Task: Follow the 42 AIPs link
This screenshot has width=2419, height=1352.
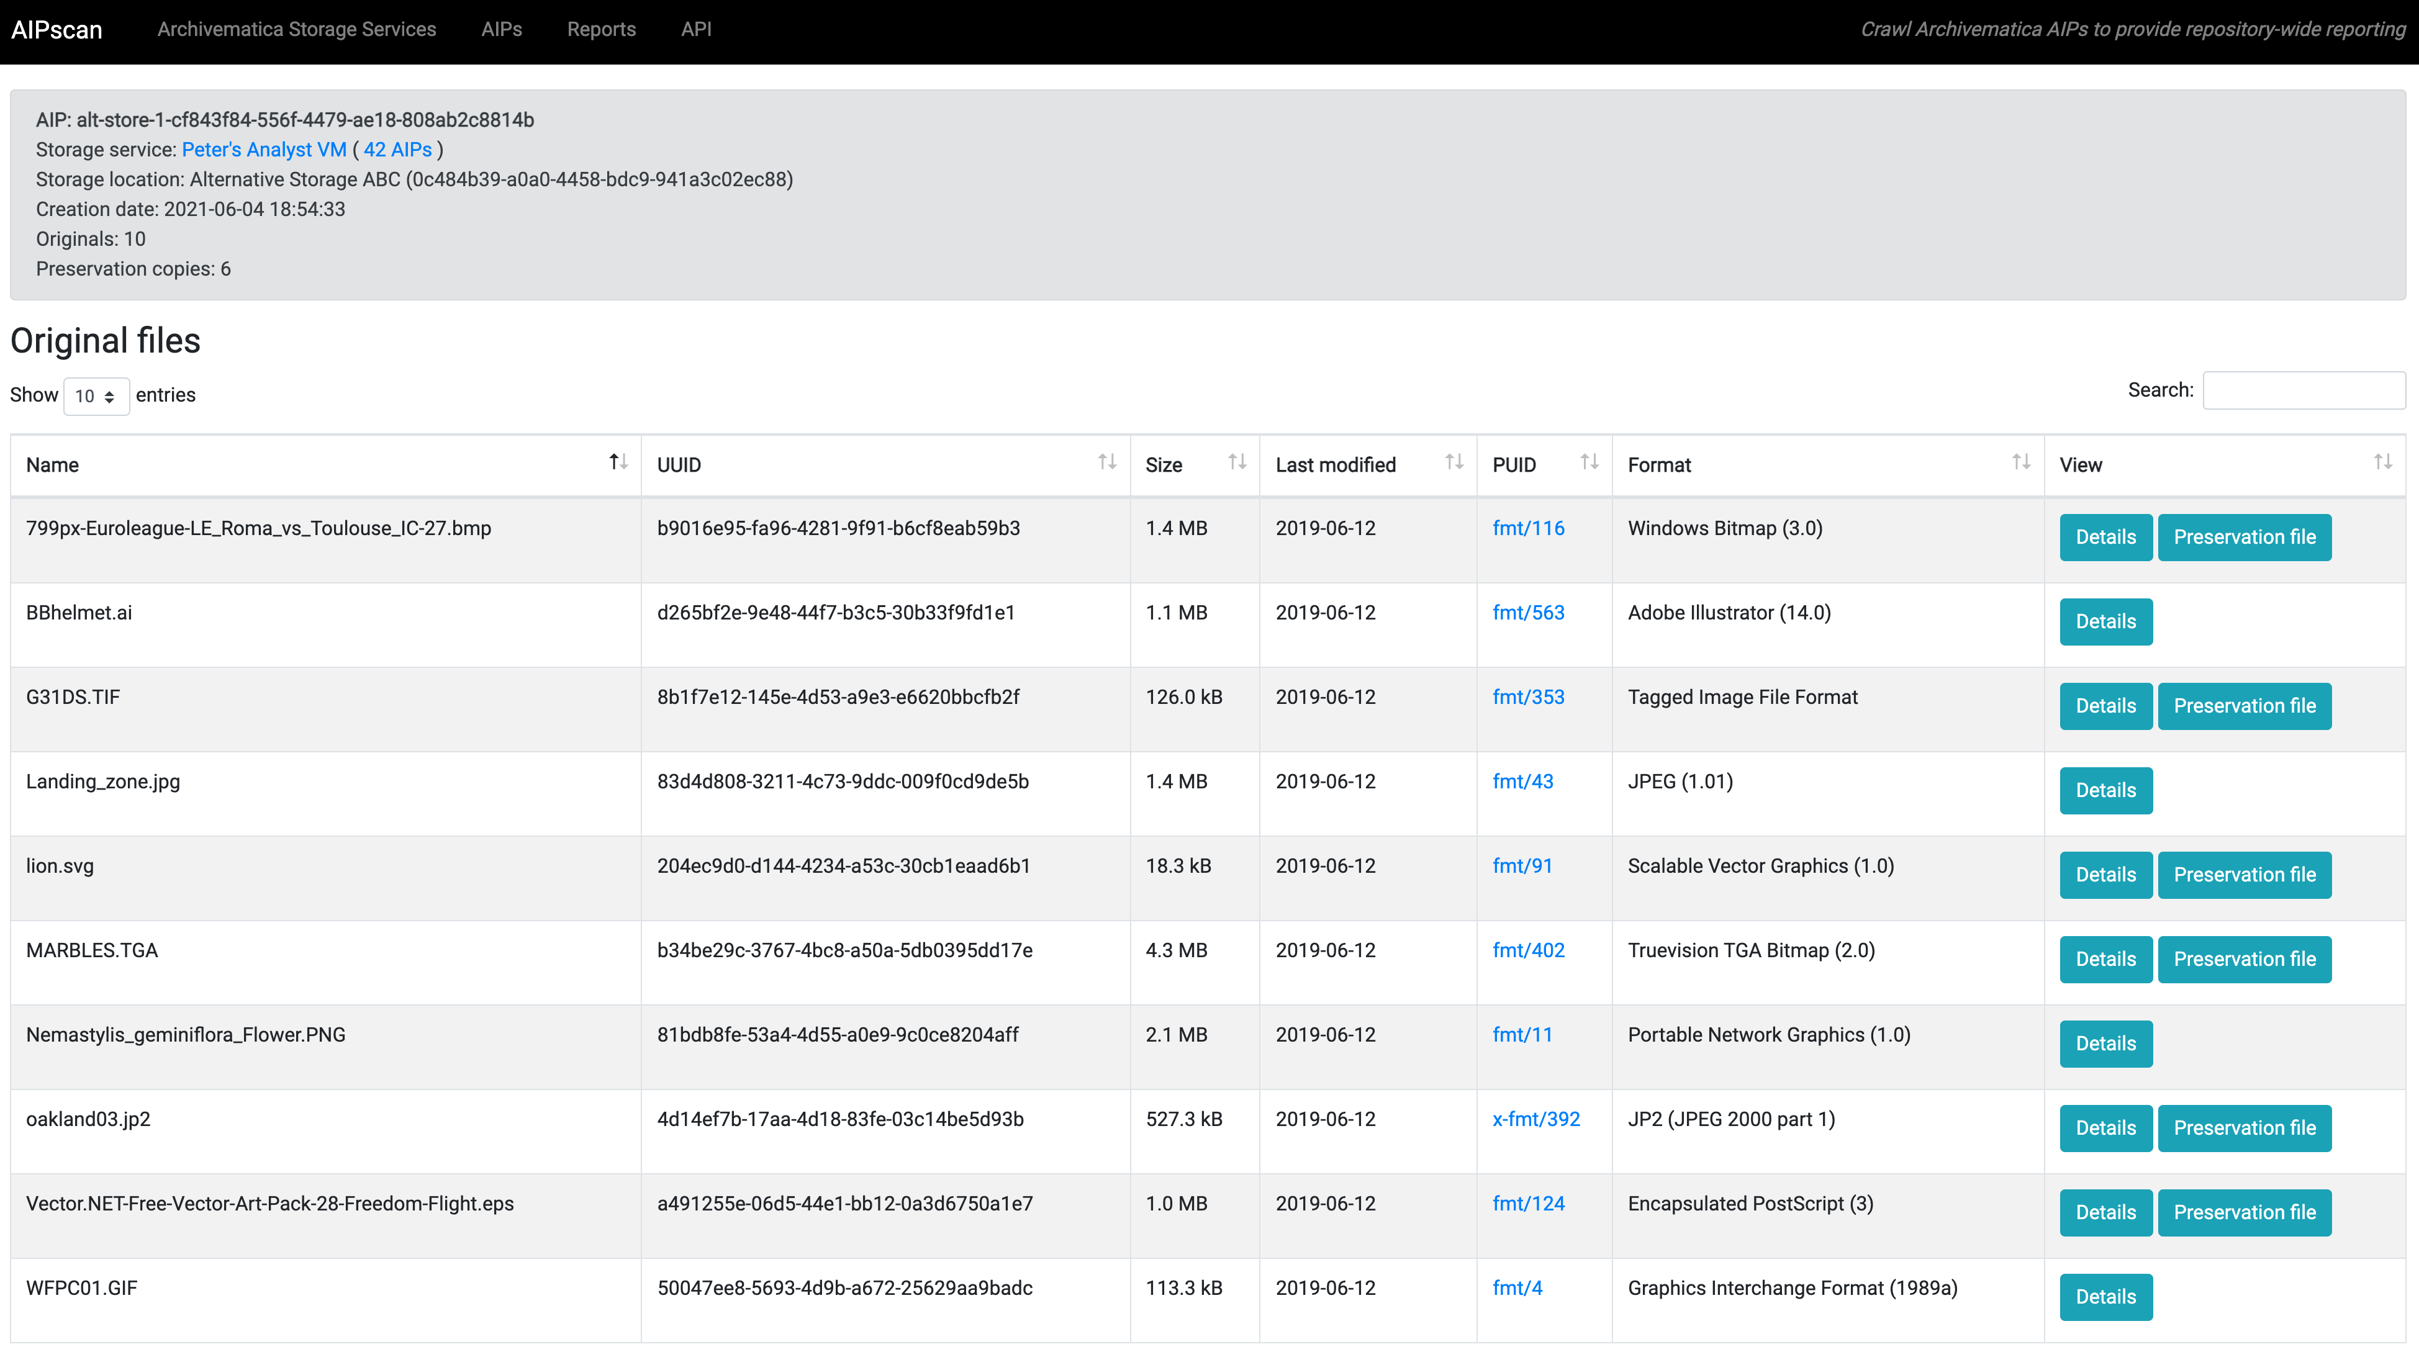Action: coord(397,149)
